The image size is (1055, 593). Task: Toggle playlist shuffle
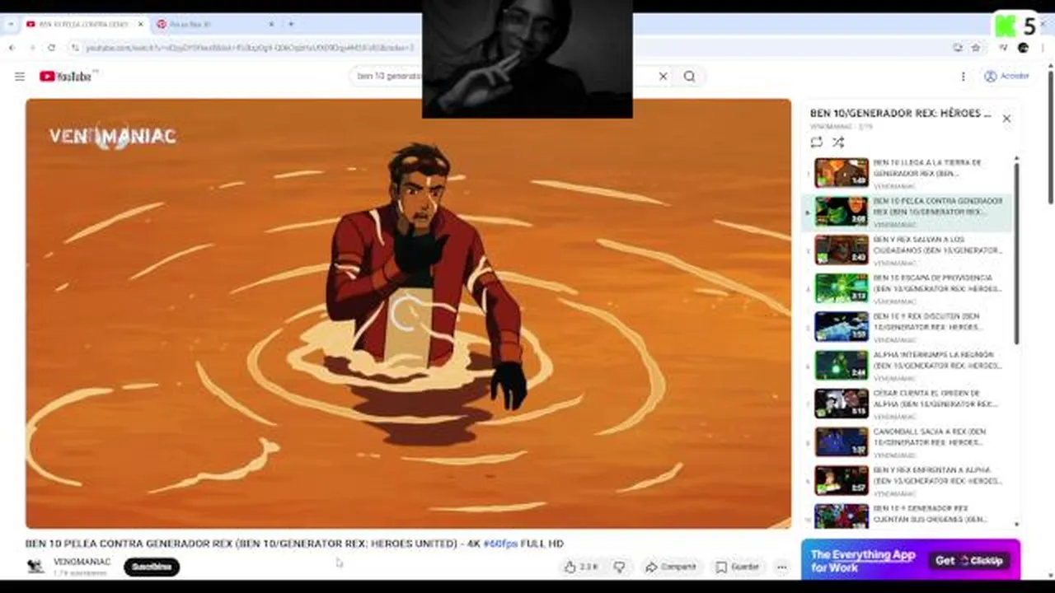(837, 142)
